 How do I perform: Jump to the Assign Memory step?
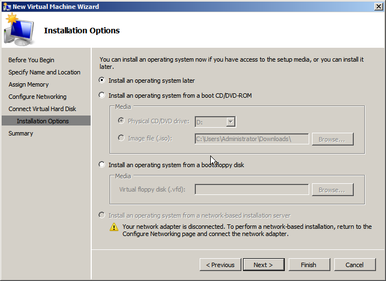28,84
